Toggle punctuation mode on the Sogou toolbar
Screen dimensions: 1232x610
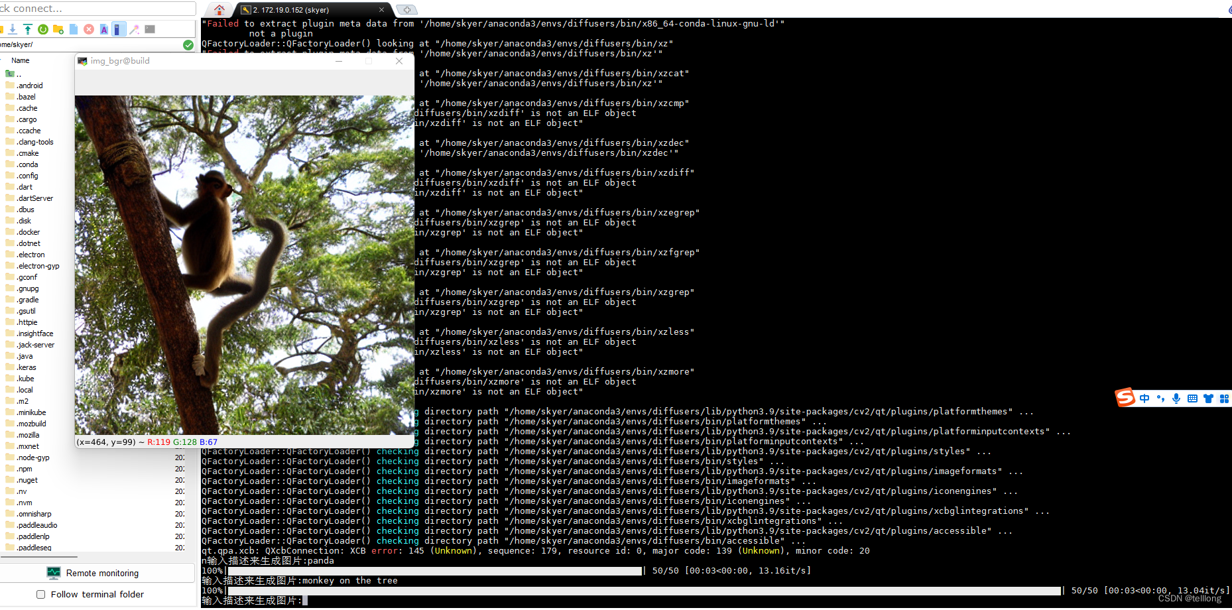tap(1161, 398)
